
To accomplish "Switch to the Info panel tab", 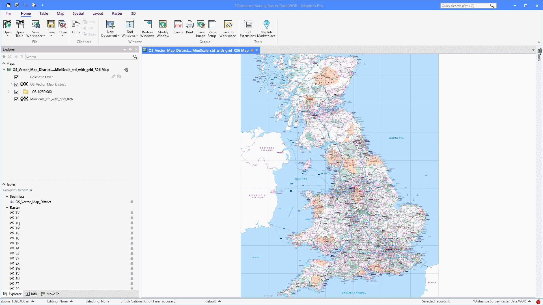I will pyautogui.click(x=31, y=294).
